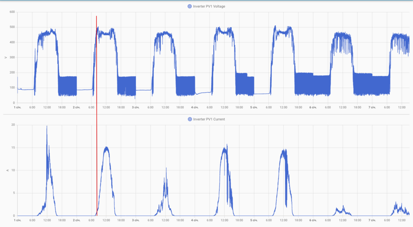Select the 20 A current spike on 1 січ.

pyautogui.click(x=47, y=127)
